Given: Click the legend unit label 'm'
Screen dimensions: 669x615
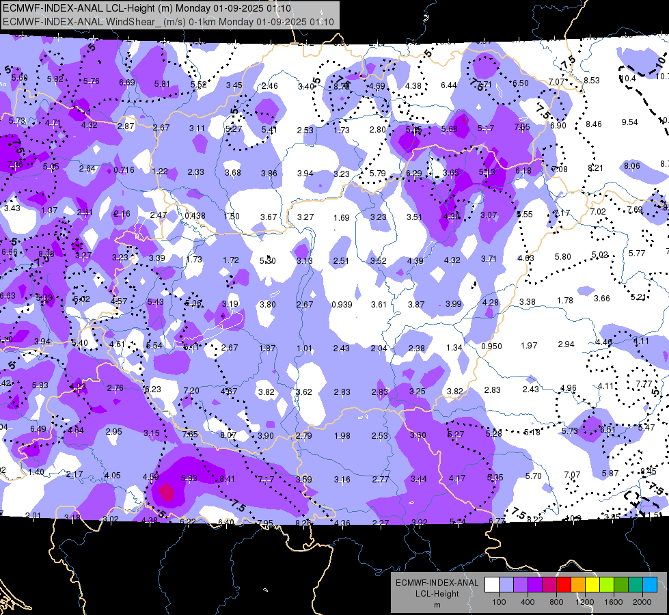Looking at the screenshot, I should (x=437, y=605).
